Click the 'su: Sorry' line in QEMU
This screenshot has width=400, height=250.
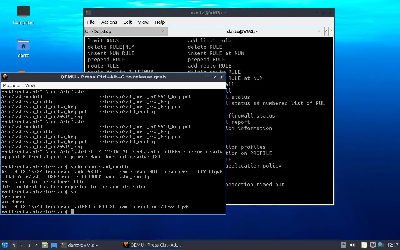tap(13, 202)
